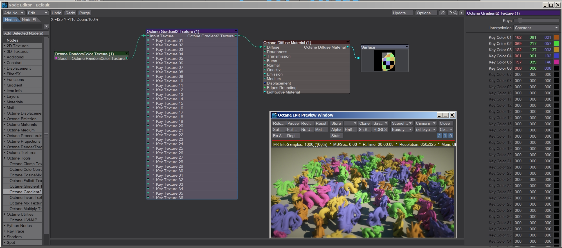Select Octane Gradient2 in the node list
Screen dimensions: 562x248
point(23,192)
